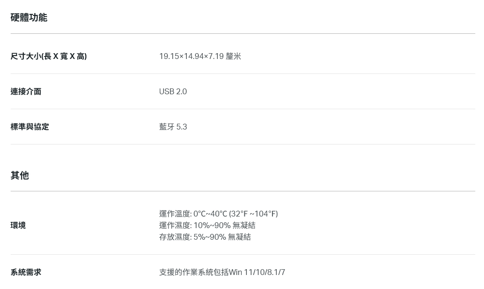This screenshot has width=484, height=289.
Task: Select the 系統需求 label
Action: point(26,273)
